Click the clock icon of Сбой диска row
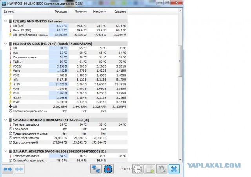The height and width of the screenshot is (177, 251). point(11,129)
